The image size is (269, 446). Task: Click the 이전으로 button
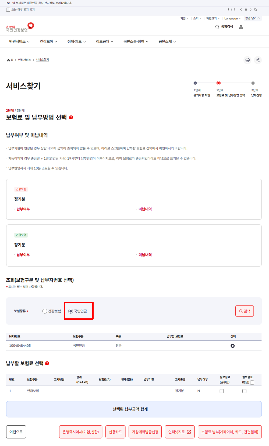pyautogui.click(x=16, y=432)
